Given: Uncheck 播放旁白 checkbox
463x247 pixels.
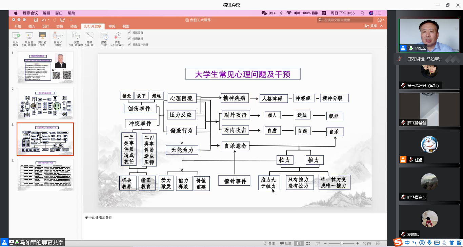Looking at the screenshot, I should tap(129, 32).
